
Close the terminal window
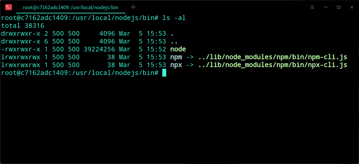pos(352,7)
